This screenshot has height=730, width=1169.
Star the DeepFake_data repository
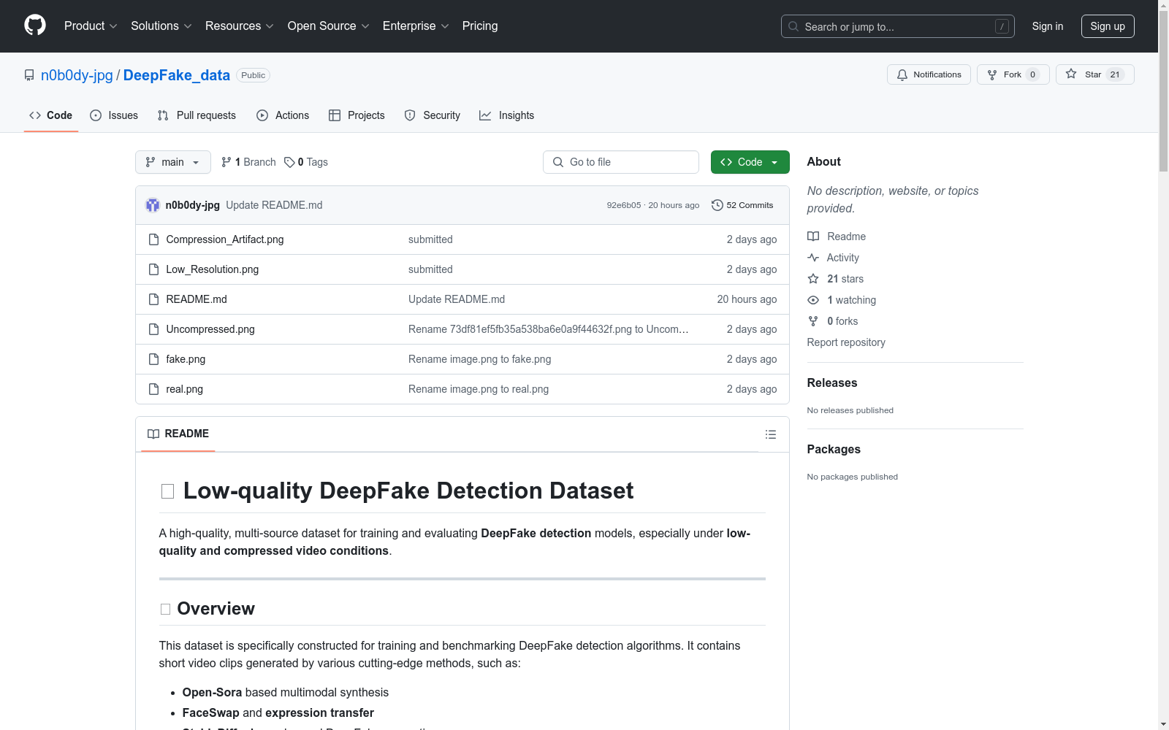tap(1095, 74)
